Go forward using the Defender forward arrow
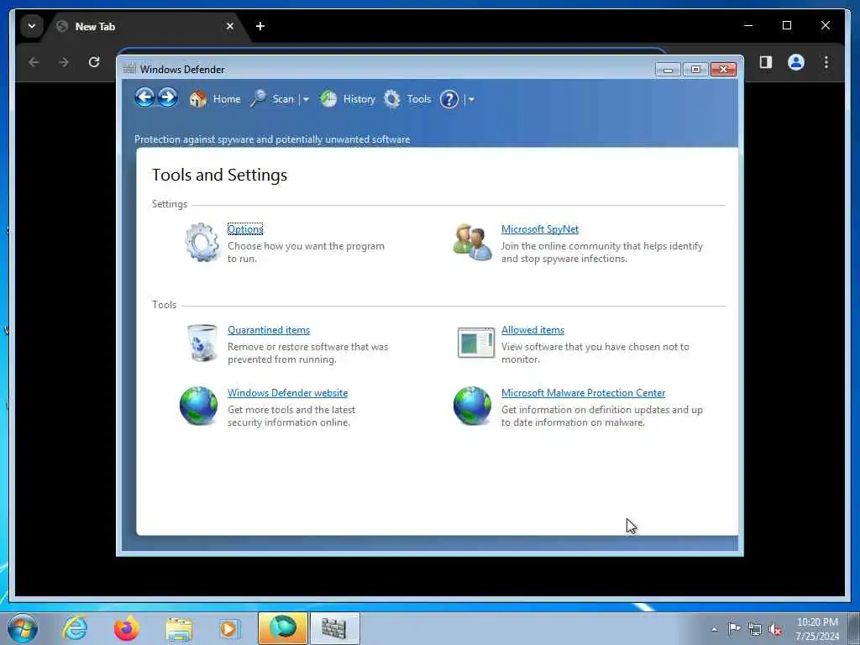Image resolution: width=860 pixels, height=645 pixels. pos(167,98)
